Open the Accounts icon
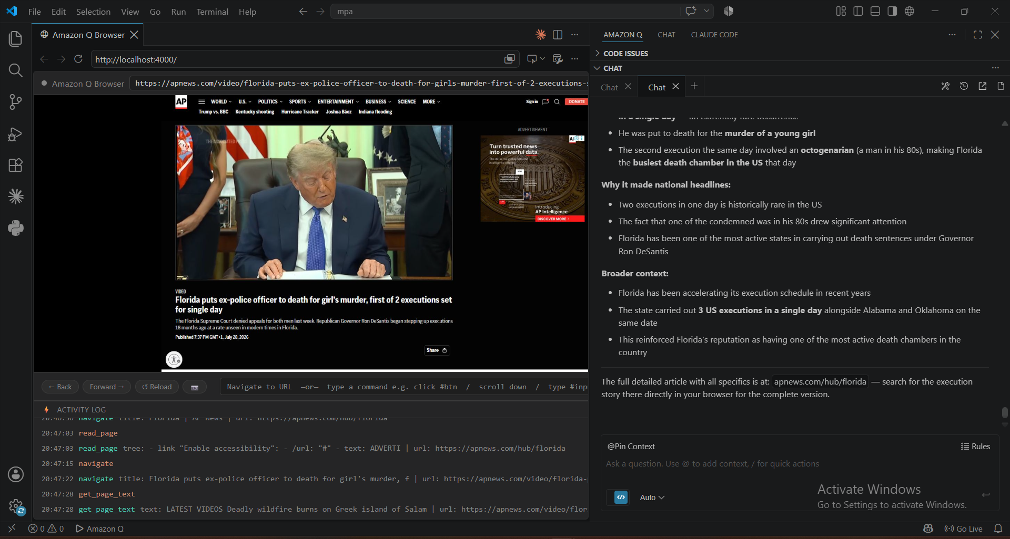Screen dimensions: 1010x539 16,474
